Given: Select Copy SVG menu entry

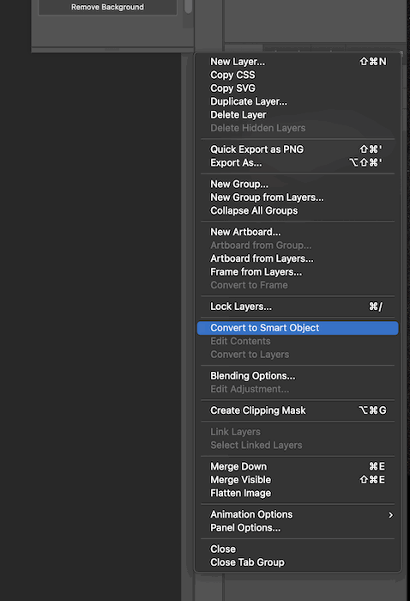Looking at the screenshot, I should [298, 88].
